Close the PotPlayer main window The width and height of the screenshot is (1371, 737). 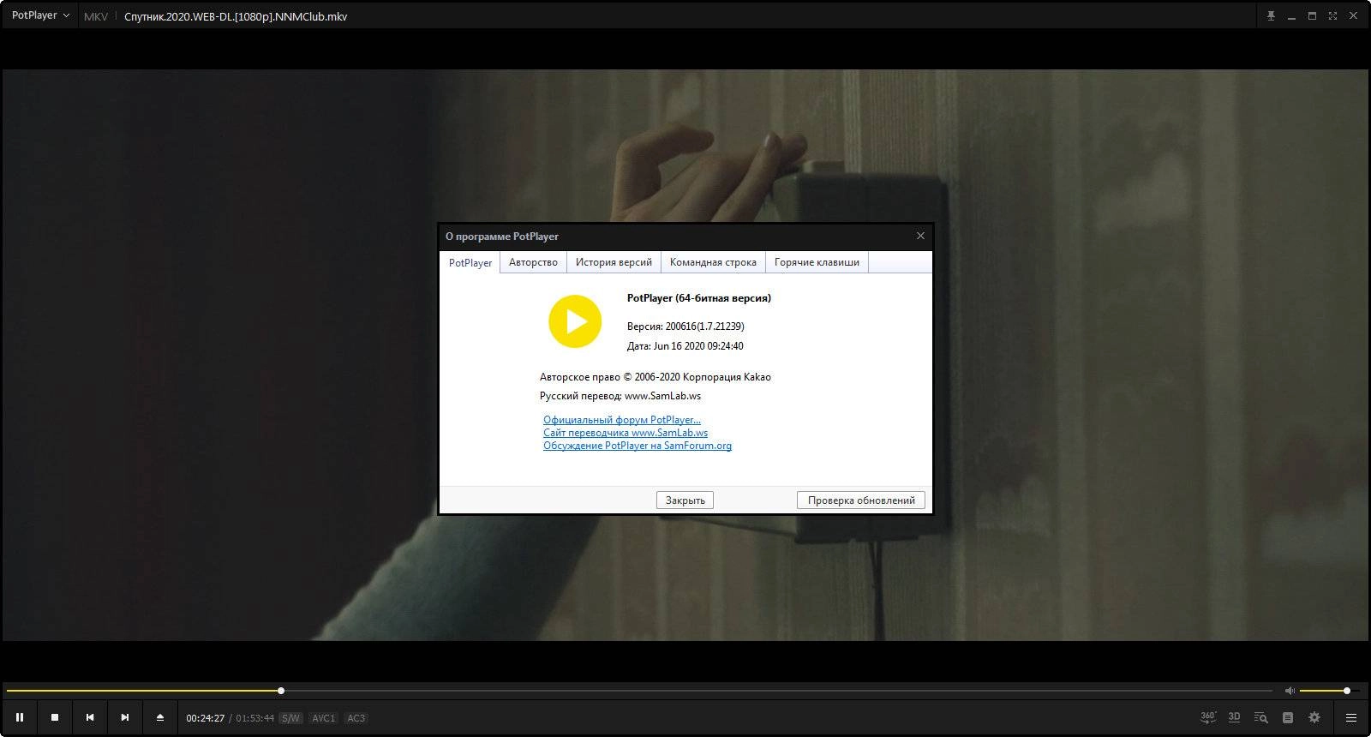(x=1353, y=16)
